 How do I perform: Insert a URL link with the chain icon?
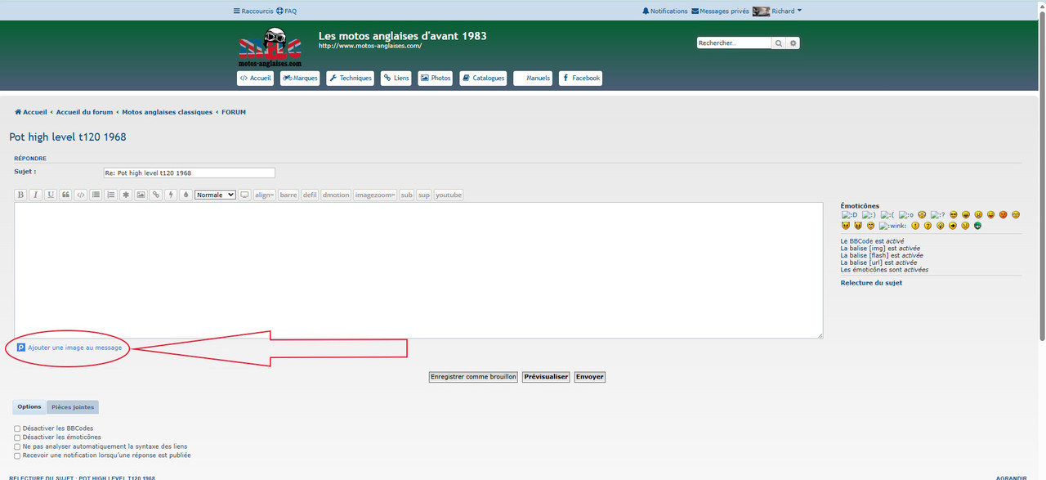tap(155, 195)
